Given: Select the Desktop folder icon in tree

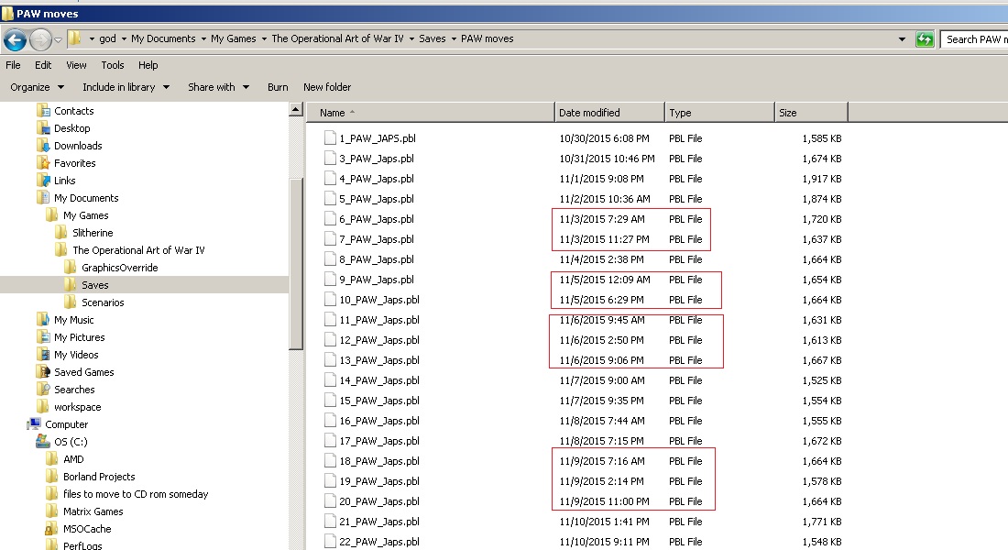Looking at the screenshot, I should click(x=43, y=127).
